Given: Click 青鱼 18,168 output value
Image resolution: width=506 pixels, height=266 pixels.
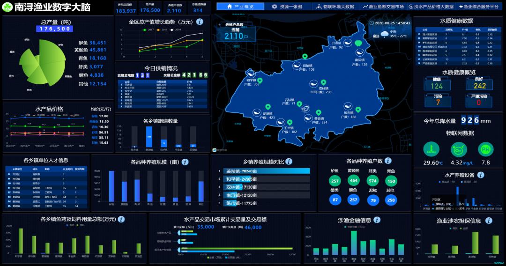Looking at the screenshot, I should [92, 58].
